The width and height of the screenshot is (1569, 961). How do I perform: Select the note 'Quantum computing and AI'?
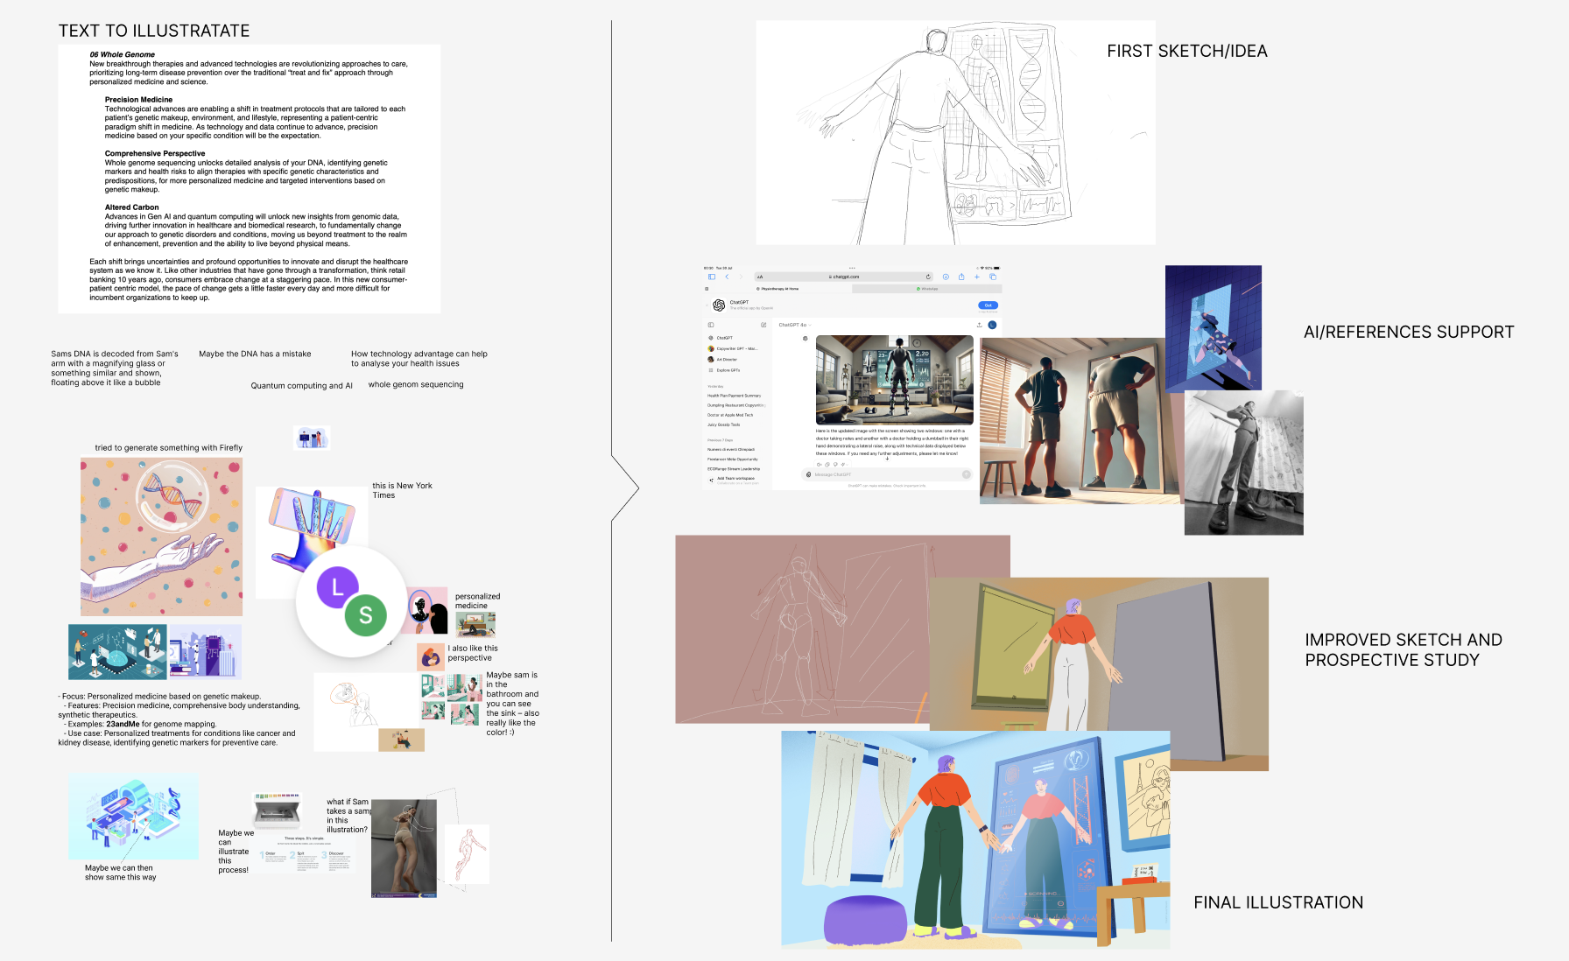click(301, 385)
